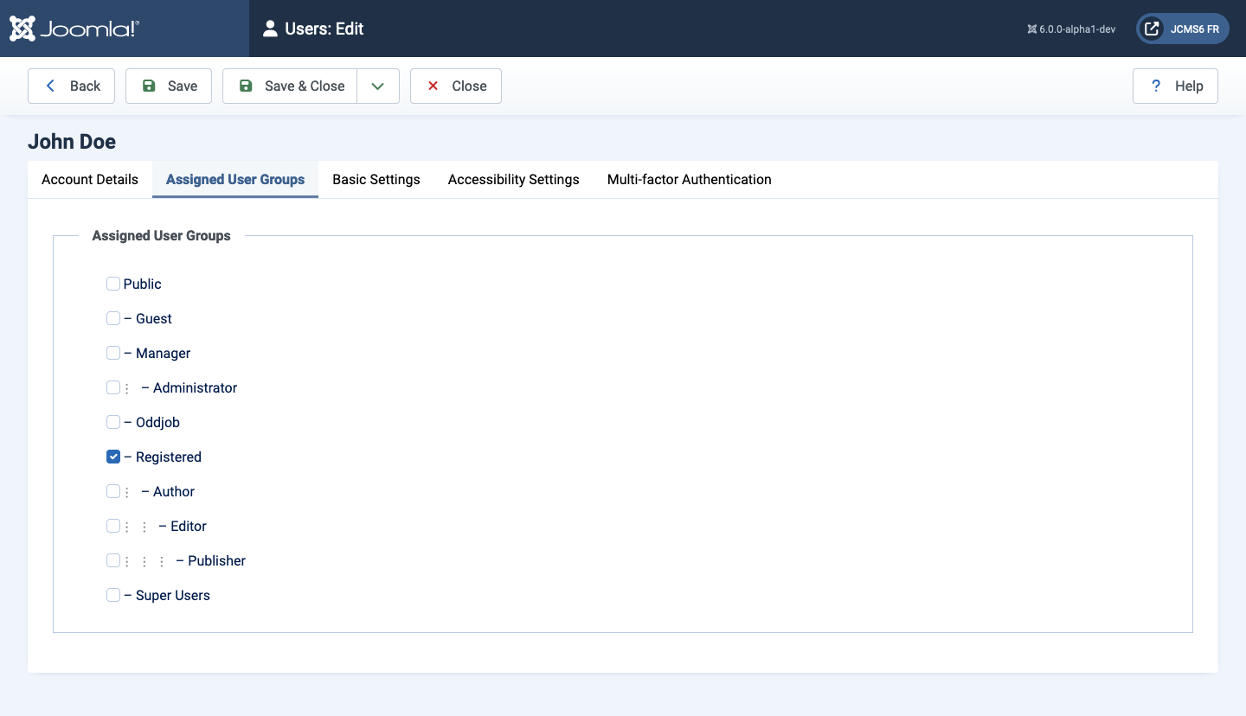Enable the Author group checkbox

point(113,491)
